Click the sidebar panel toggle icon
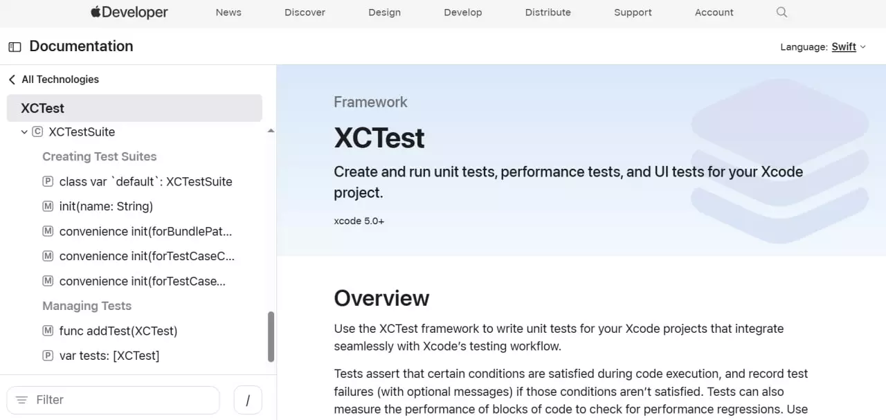This screenshot has width=886, height=420. (x=15, y=46)
